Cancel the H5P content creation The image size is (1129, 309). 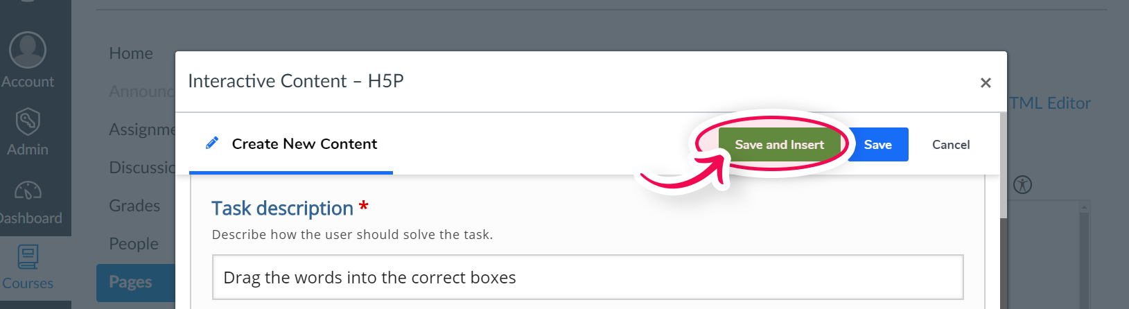(x=951, y=144)
